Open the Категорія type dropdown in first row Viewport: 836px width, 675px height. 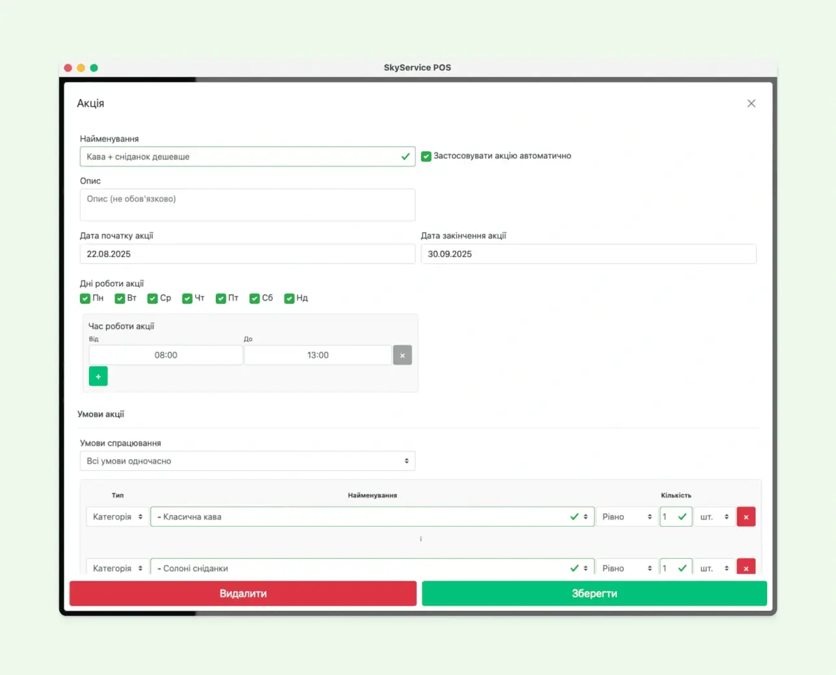[118, 517]
